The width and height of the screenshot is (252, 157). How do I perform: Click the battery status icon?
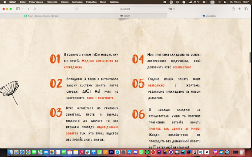[205, 2]
